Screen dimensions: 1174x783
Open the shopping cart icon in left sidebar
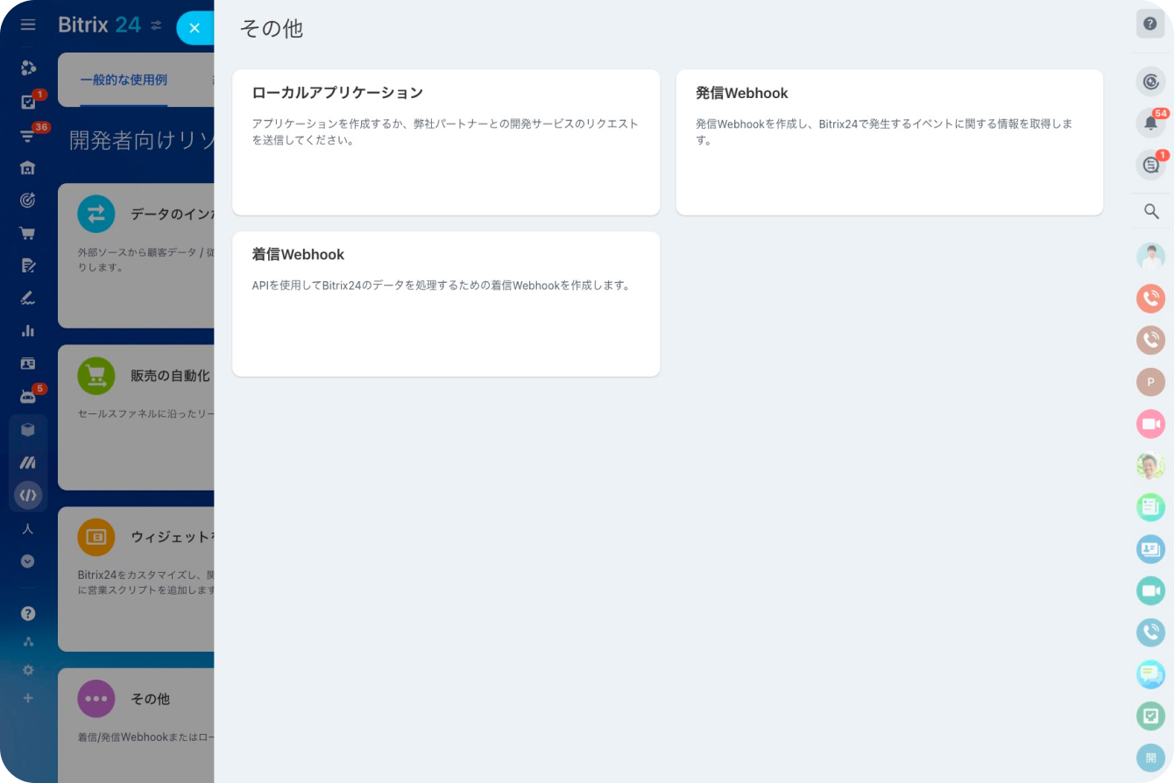click(28, 233)
